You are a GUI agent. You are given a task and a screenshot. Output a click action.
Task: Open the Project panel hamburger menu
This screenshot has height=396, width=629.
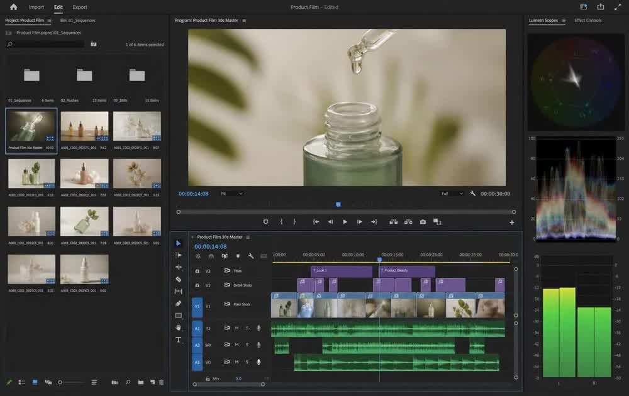(49, 21)
